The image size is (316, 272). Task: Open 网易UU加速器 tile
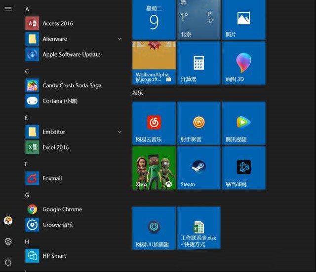[154, 228]
